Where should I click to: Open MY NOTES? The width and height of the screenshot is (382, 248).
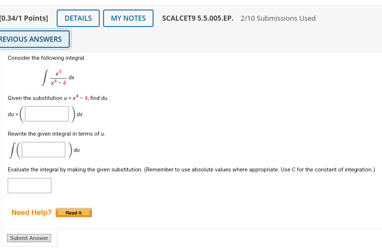click(128, 18)
